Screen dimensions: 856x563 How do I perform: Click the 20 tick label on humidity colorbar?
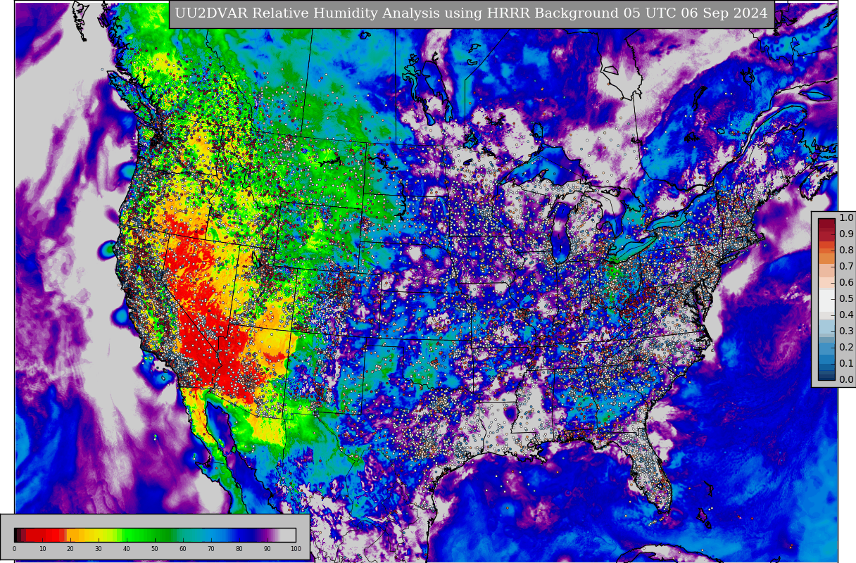click(x=70, y=549)
